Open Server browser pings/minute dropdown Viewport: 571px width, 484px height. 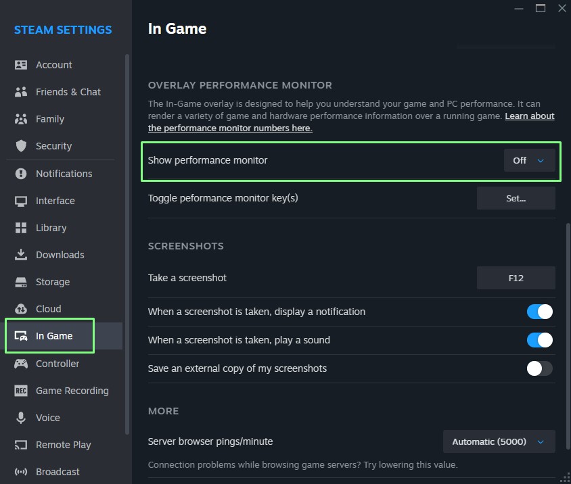[499, 442]
